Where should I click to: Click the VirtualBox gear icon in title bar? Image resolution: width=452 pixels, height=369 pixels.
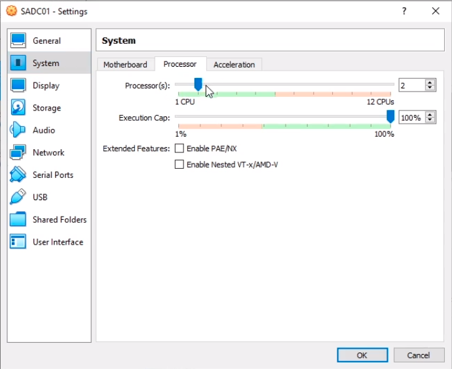[12, 11]
